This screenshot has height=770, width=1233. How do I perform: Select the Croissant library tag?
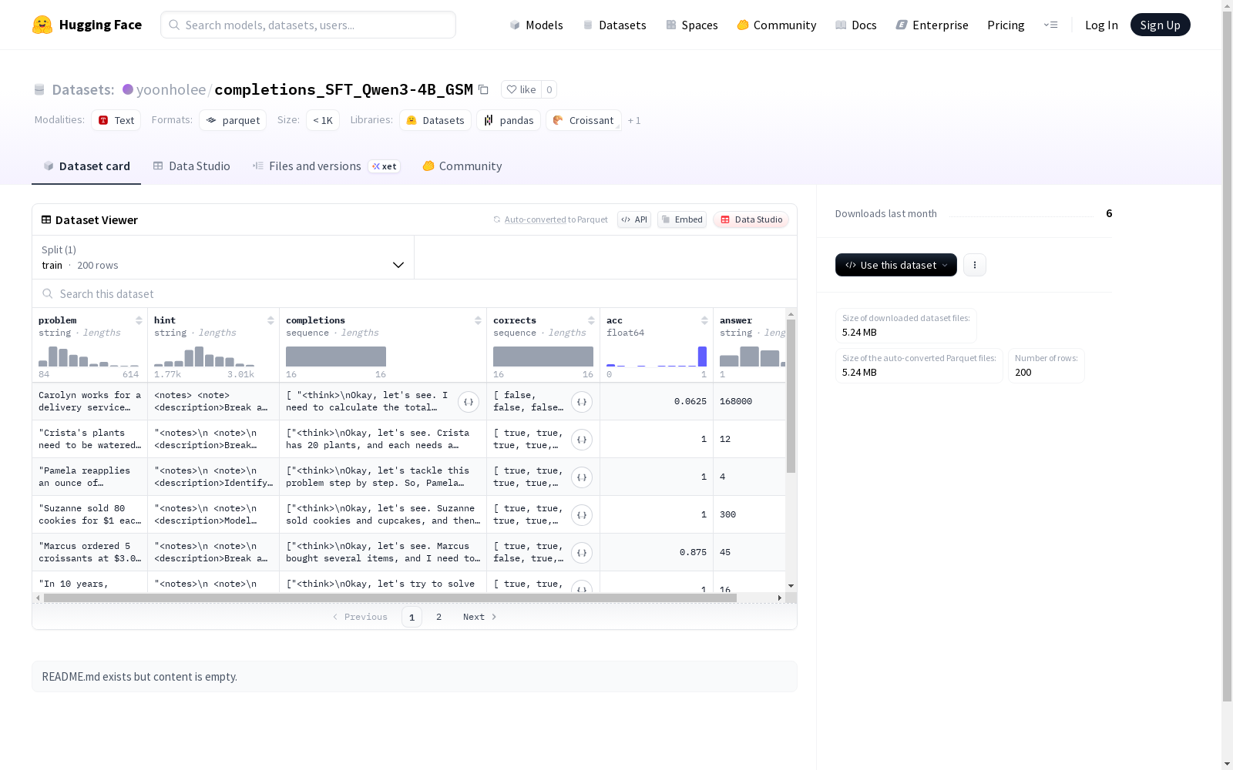click(583, 120)
